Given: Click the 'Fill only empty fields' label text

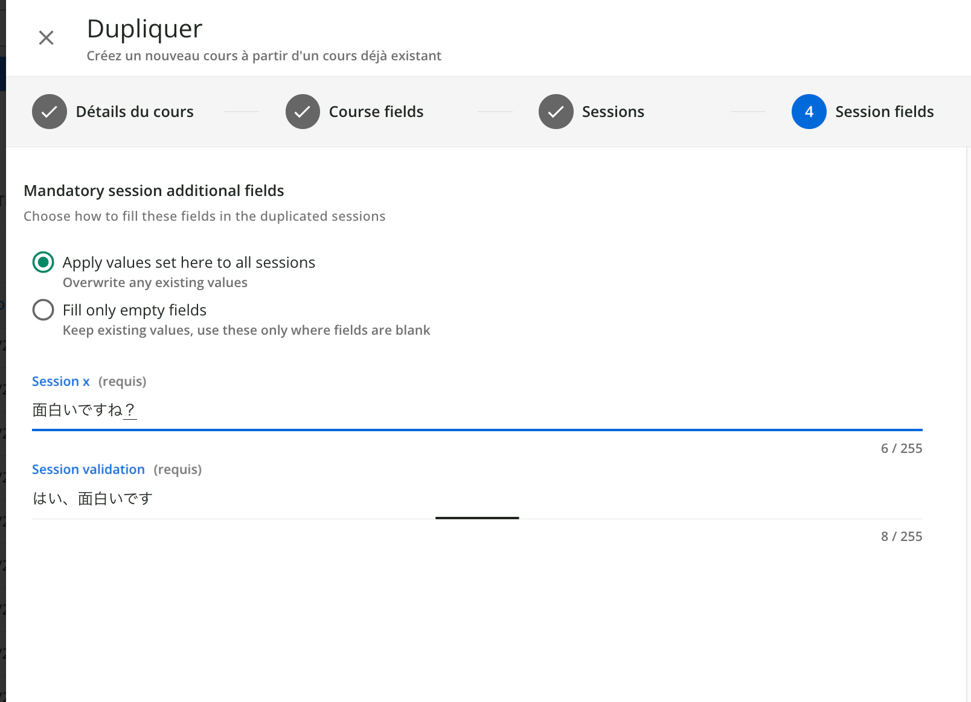Looking at the screenshot, I should click(x=134, y=310).
